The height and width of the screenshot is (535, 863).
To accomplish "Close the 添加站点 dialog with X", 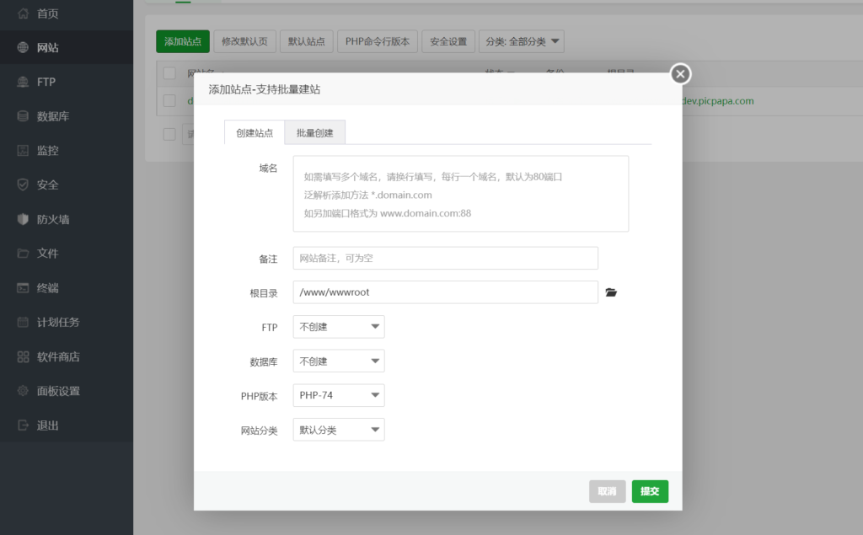I will point(680,74).
